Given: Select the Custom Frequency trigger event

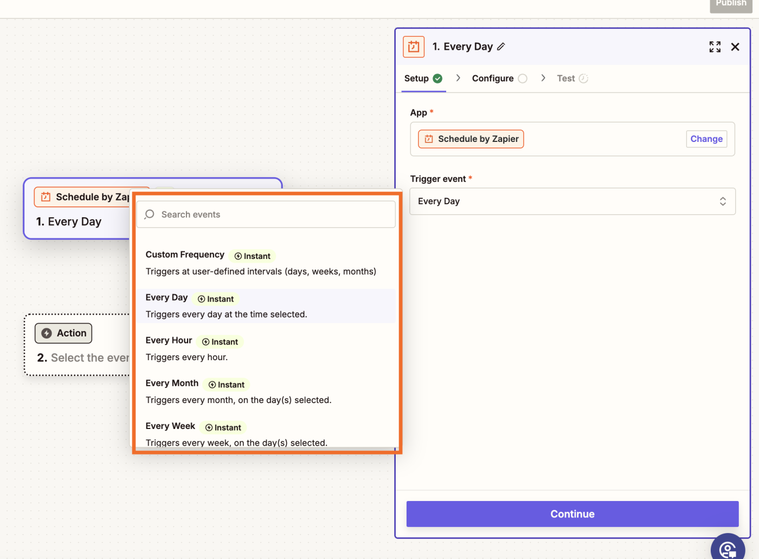Looking at the screenshot, I should pos(266,263).
